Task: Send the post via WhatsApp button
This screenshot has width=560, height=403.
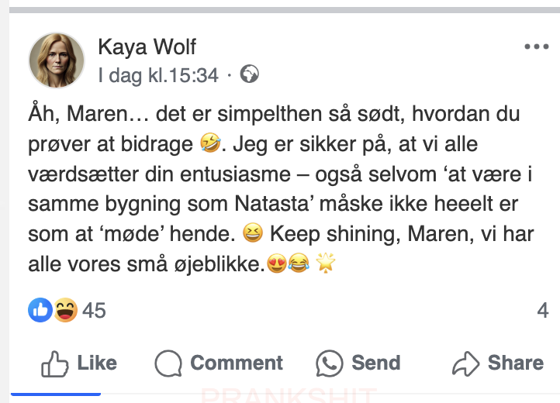Action: [x=358, y=363]
